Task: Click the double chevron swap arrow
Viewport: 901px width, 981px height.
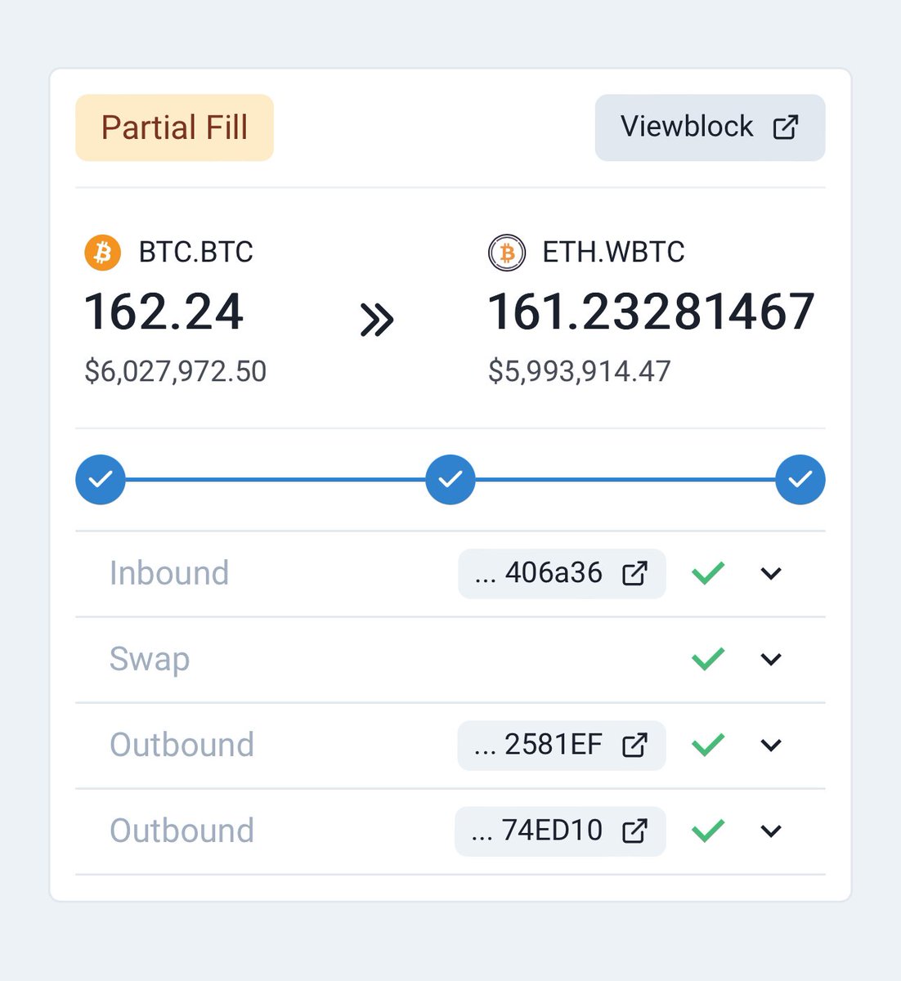Action: click(377, 320)
